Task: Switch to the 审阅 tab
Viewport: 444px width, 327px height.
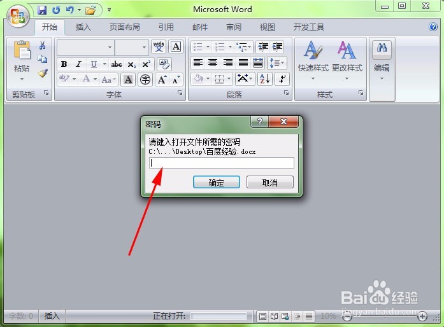Action: pyautogui.click(x=234, y=27)
